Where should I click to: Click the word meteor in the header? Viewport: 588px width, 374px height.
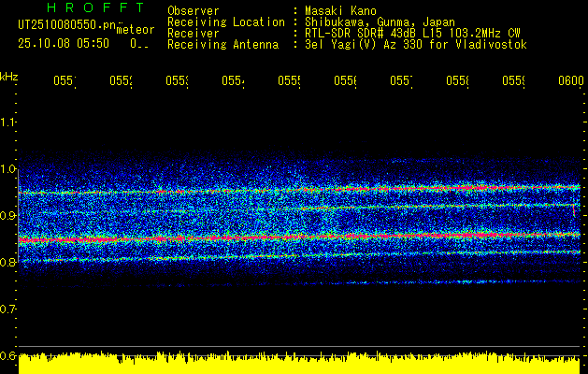click(x=136, y=30)
